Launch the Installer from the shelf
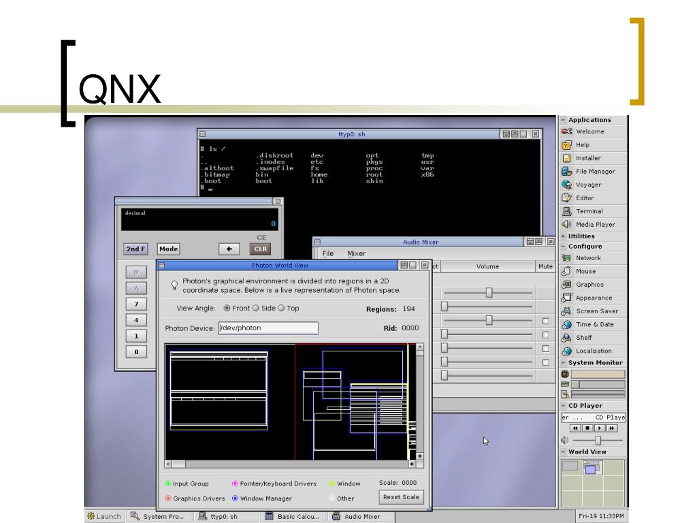This screenshot has height=523, width=697. point(593,158)
